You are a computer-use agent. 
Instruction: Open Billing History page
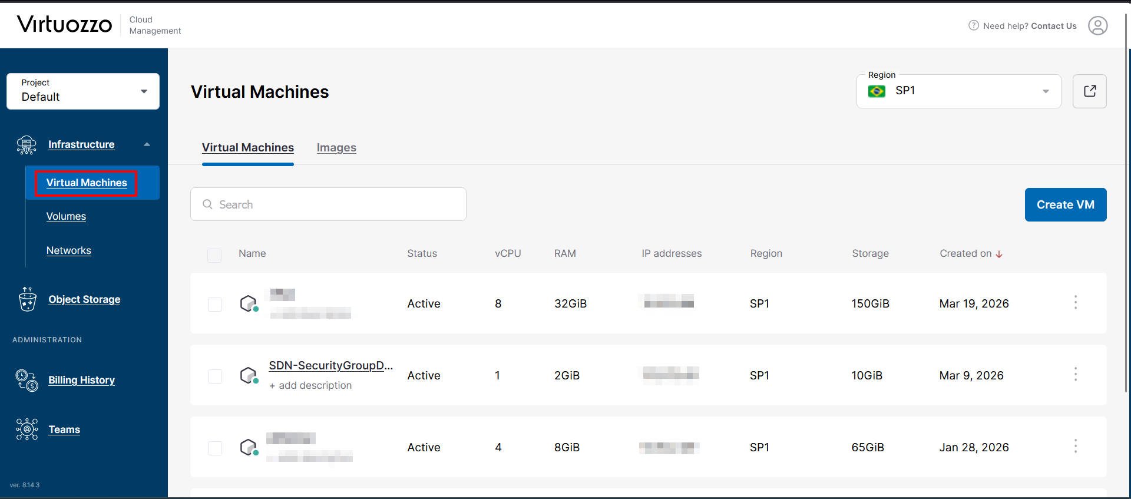tap(81, 380)
